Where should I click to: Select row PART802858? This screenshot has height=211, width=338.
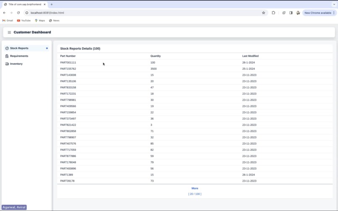195,131
